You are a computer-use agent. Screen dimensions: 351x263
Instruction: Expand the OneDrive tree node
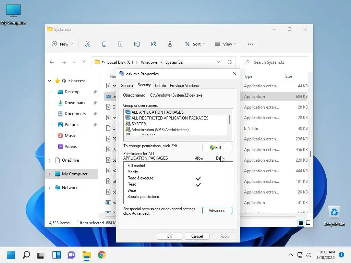(x=49, y=160)
